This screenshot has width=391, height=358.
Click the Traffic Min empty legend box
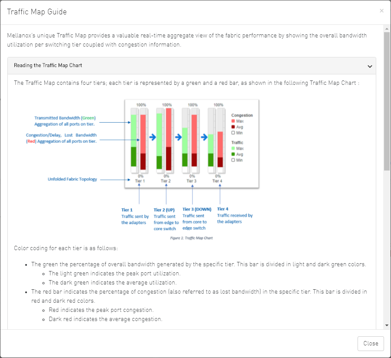tap(233, 160)
